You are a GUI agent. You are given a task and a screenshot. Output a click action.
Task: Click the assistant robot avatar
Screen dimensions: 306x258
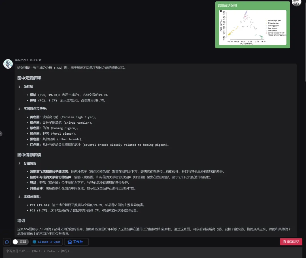coord(8,64)
